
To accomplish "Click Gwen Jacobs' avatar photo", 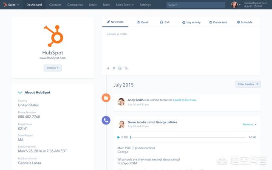I will [x=122, y=124].
